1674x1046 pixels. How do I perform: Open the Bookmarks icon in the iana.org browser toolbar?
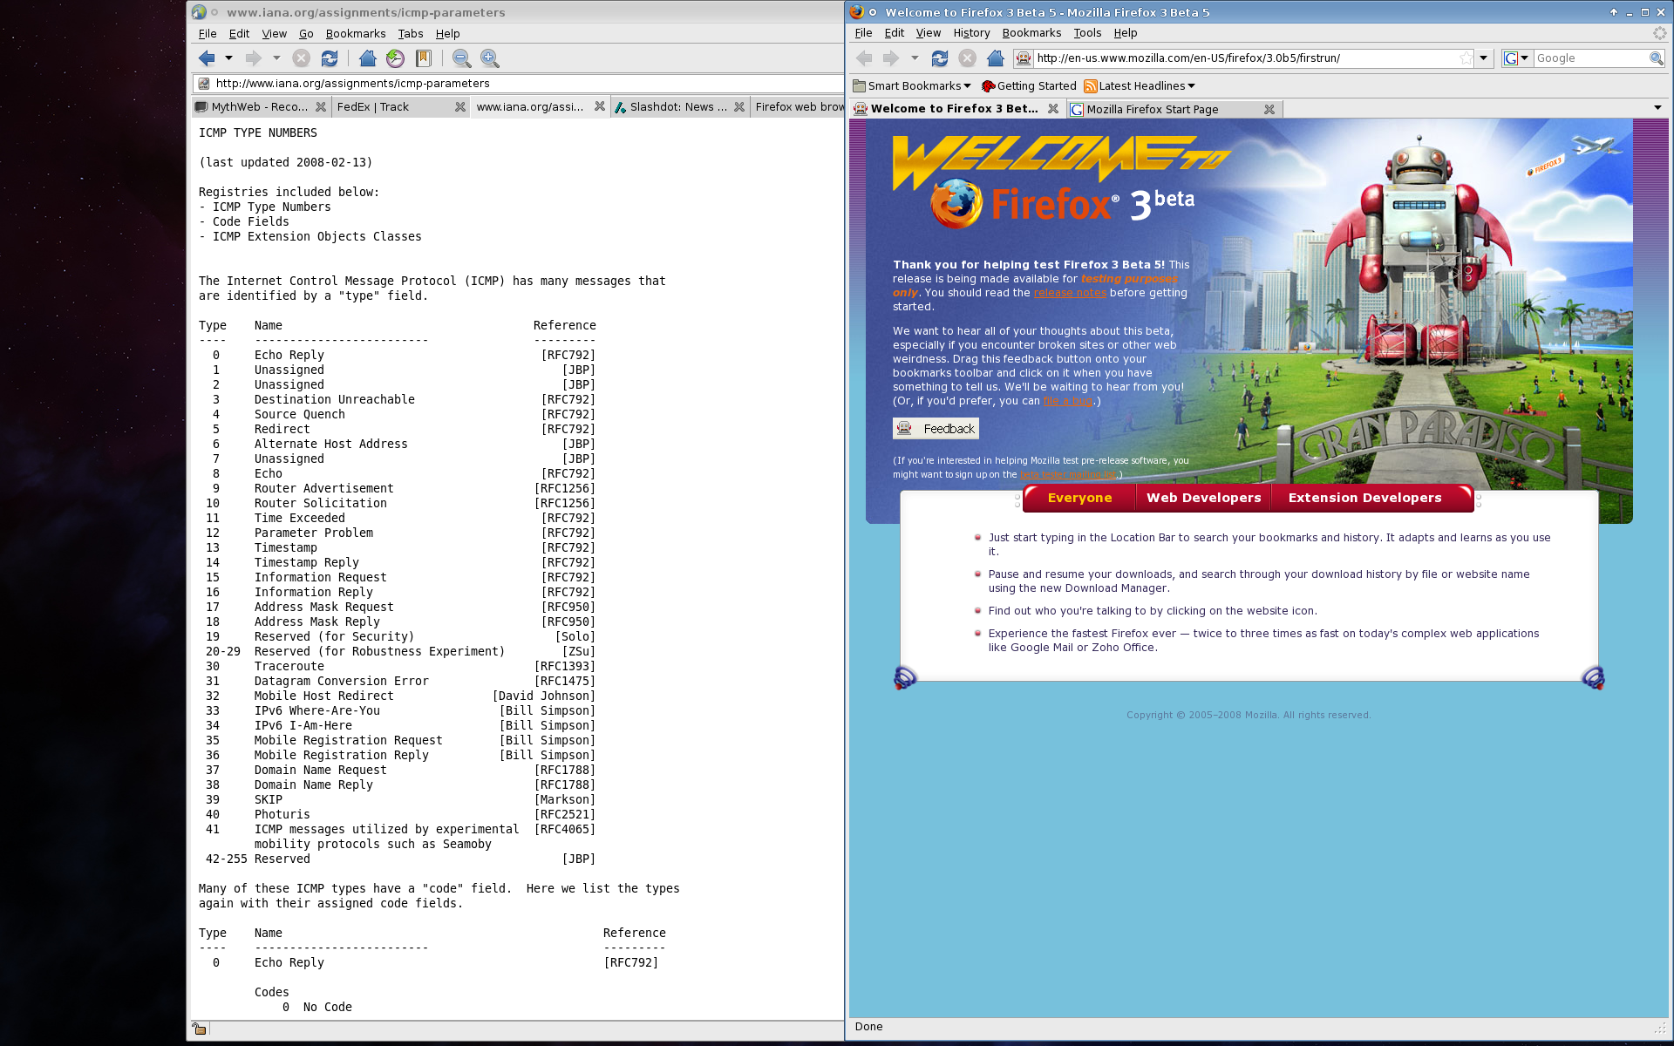[x=424, y=58]
